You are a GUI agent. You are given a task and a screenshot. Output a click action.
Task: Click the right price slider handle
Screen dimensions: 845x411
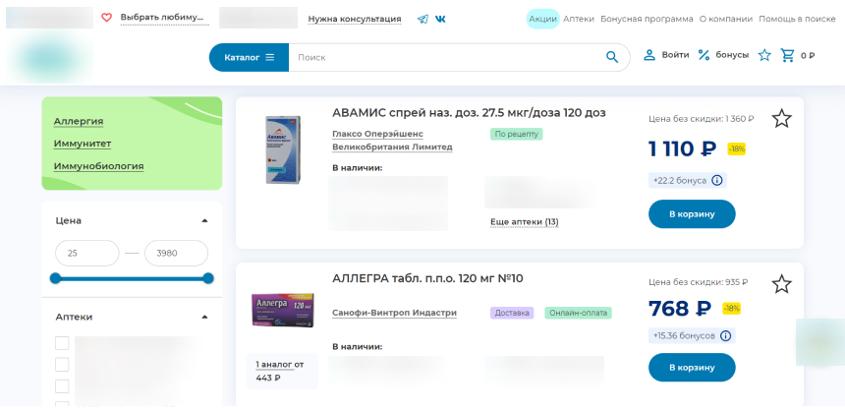pos(208,278)
